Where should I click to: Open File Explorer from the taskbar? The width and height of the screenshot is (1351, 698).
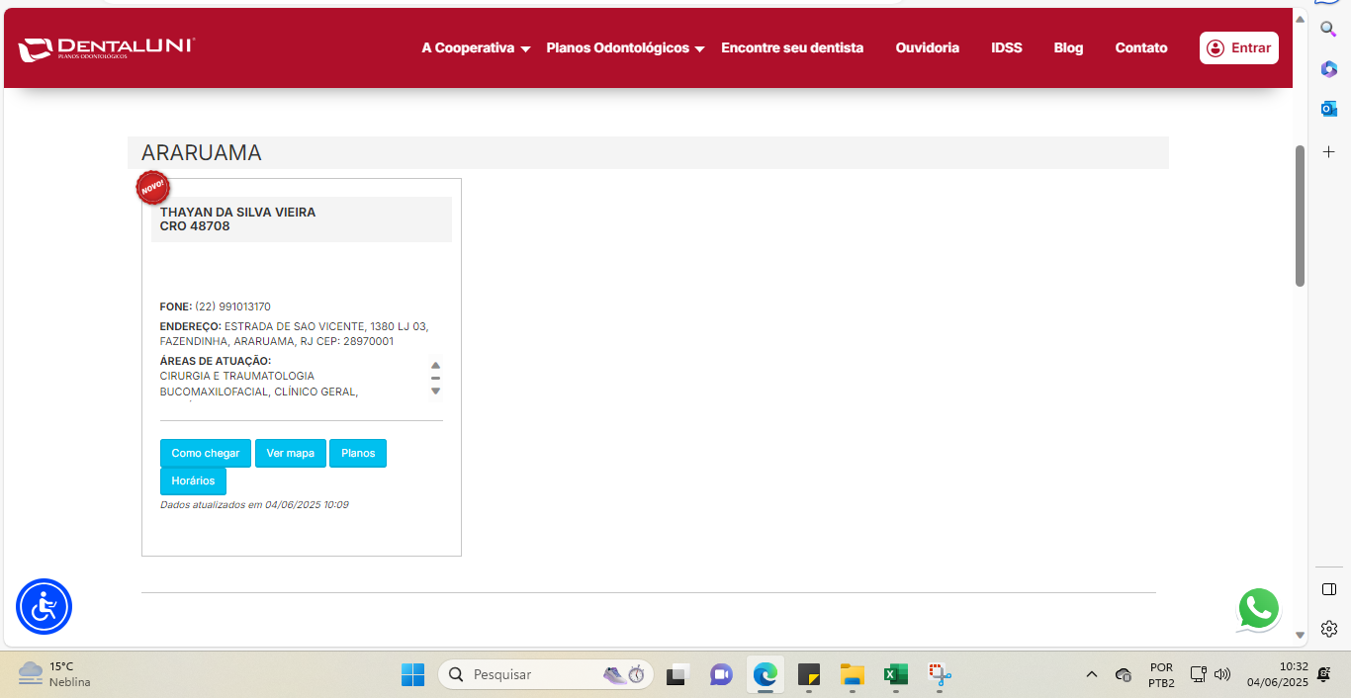coord(852,674)
